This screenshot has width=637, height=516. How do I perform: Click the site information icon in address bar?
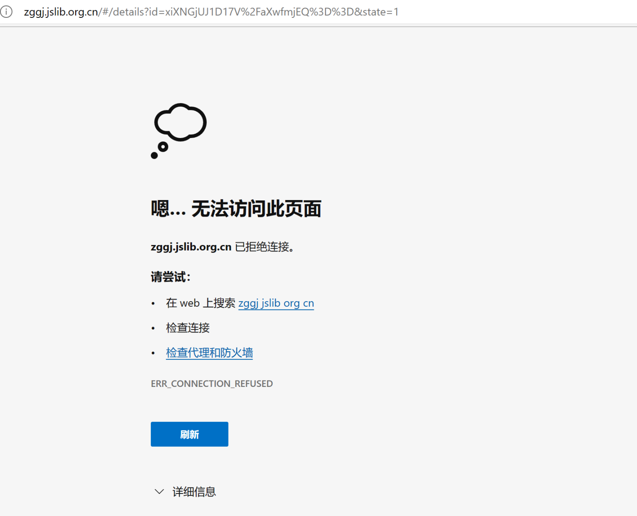point(6,12)
